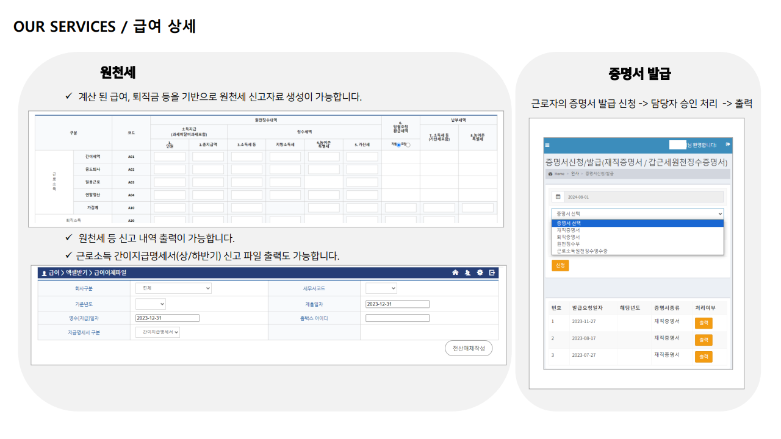
Task: Click the 처리여부 column header
Action: [x=705, y=308]
